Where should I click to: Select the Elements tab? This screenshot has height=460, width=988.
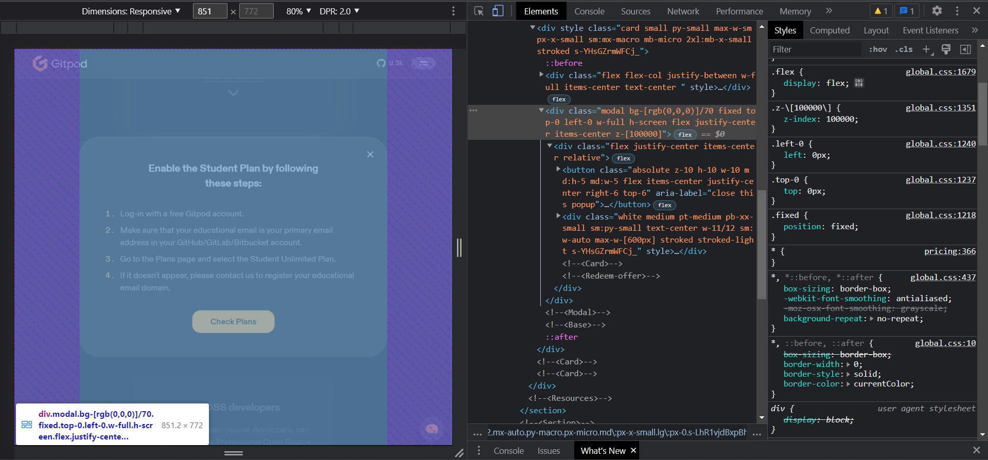541,11
